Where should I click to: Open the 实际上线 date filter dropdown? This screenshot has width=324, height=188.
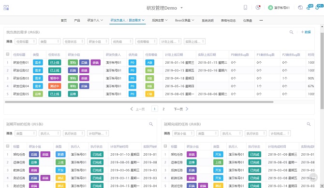tap(194, 41)
